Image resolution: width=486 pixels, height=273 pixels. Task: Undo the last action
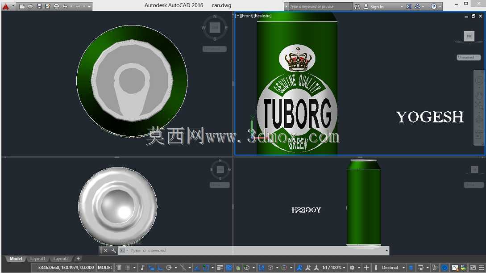[x=65, y=6]
